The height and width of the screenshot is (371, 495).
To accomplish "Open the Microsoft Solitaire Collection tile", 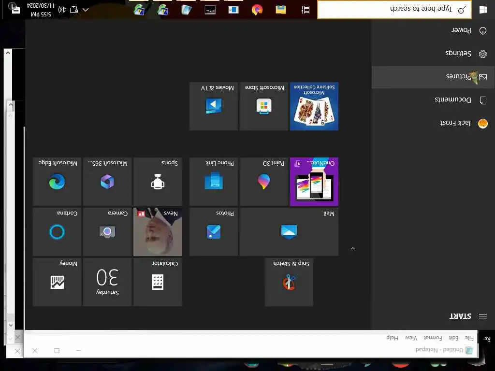I will click(x=314, y=106).
